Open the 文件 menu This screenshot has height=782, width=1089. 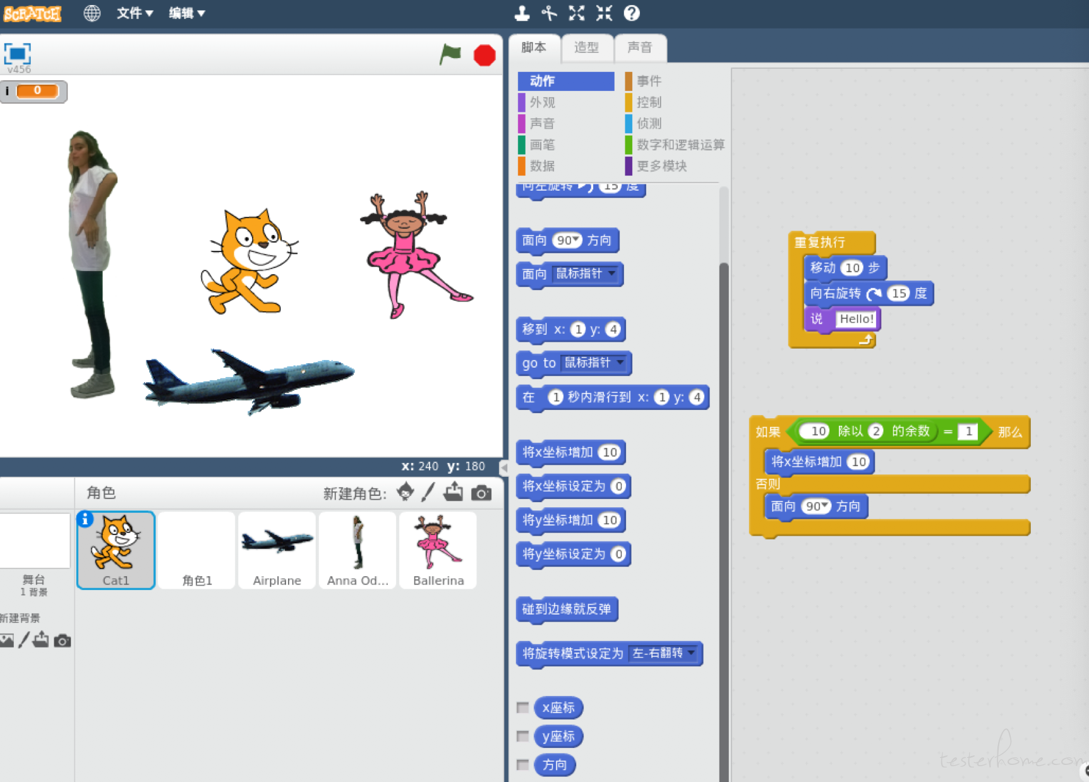click(135, 13)
